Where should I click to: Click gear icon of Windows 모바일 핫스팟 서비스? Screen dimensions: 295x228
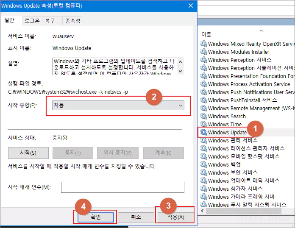click(x=204, y=156)
